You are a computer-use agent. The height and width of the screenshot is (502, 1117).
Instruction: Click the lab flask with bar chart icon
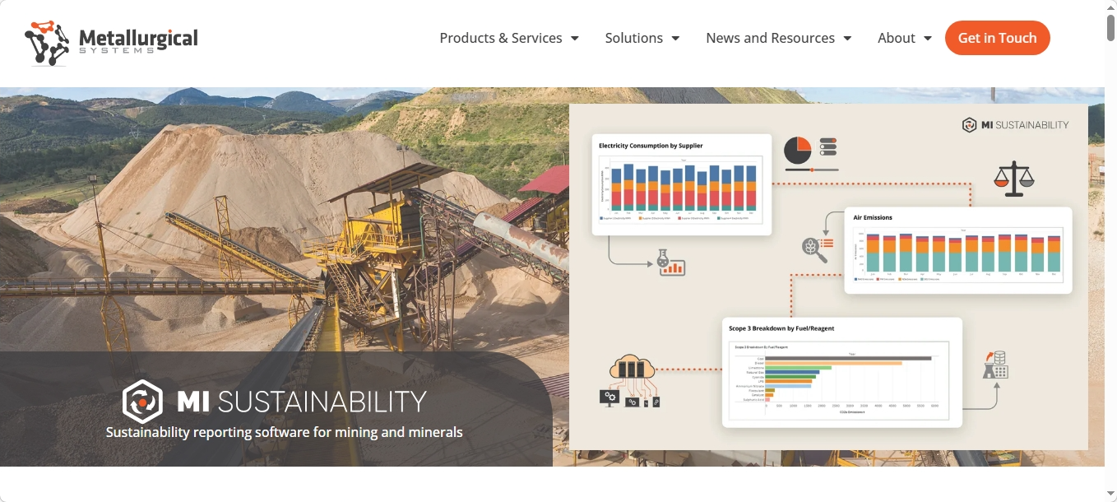click(671, 263)
